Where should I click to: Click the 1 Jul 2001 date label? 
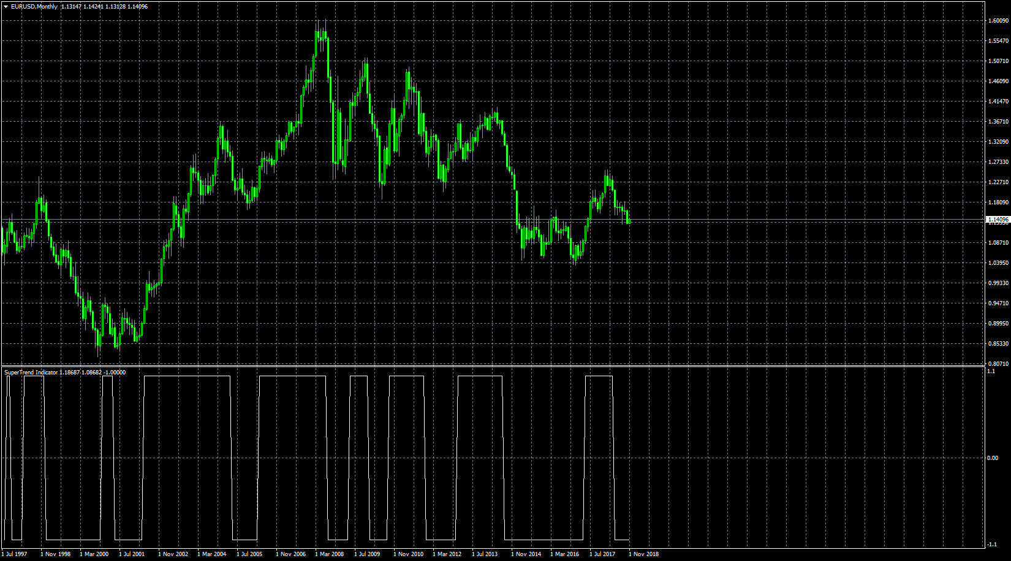132,554
